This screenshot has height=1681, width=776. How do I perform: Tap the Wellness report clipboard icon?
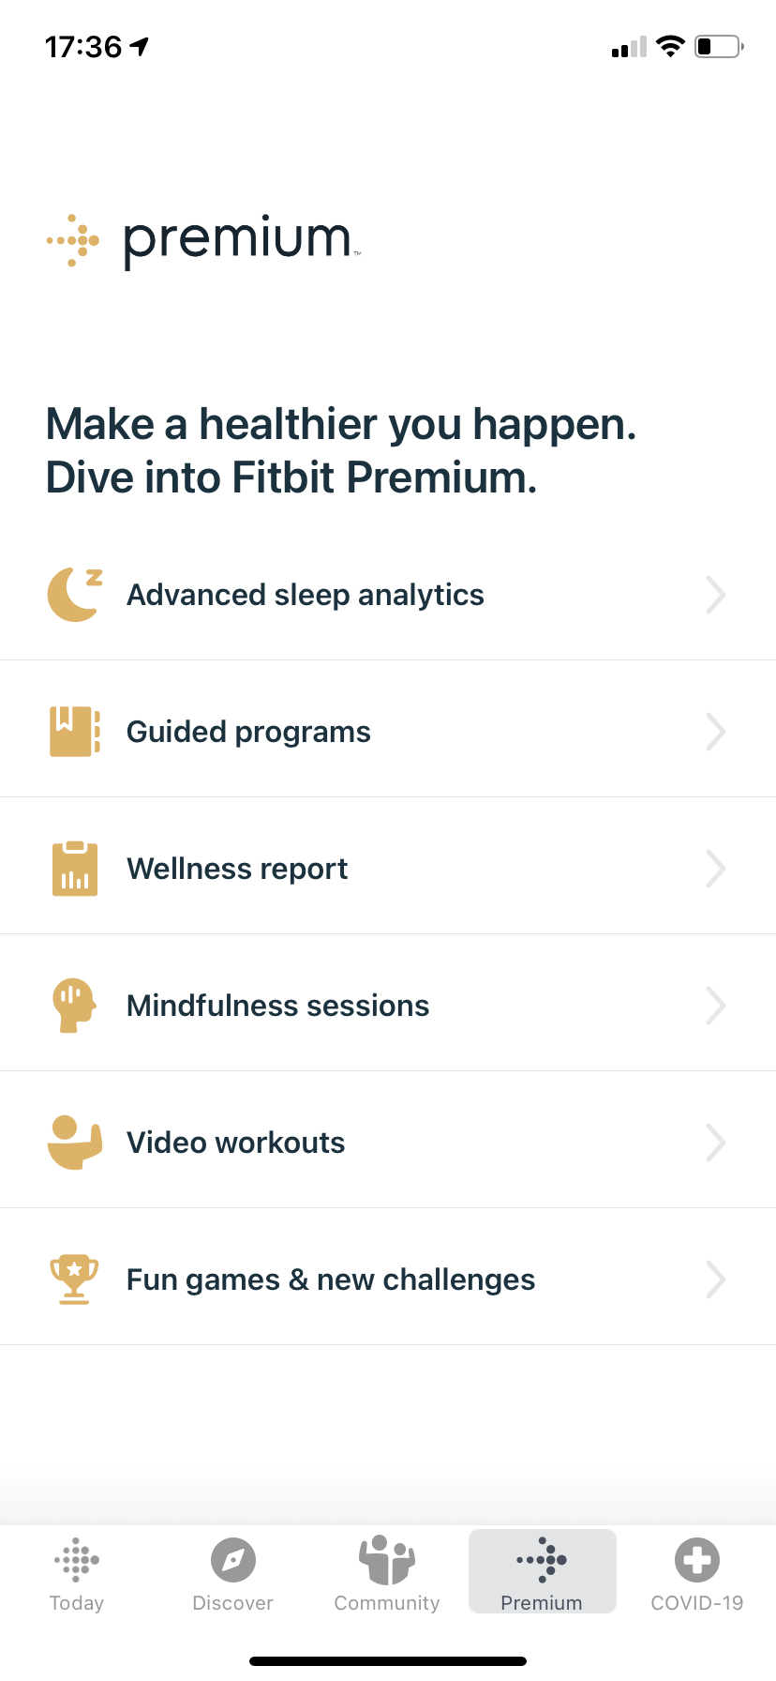(74, 869)
